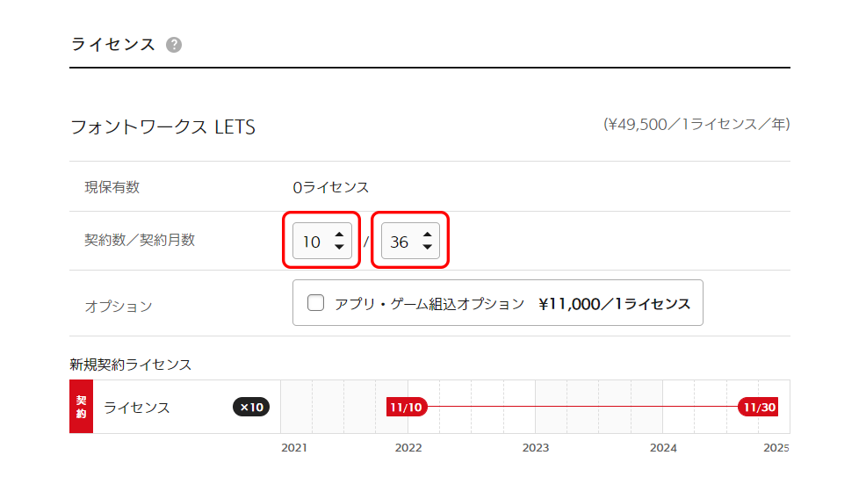
Task: Click the 11/30 end date marker
Action: click(759, 408)
